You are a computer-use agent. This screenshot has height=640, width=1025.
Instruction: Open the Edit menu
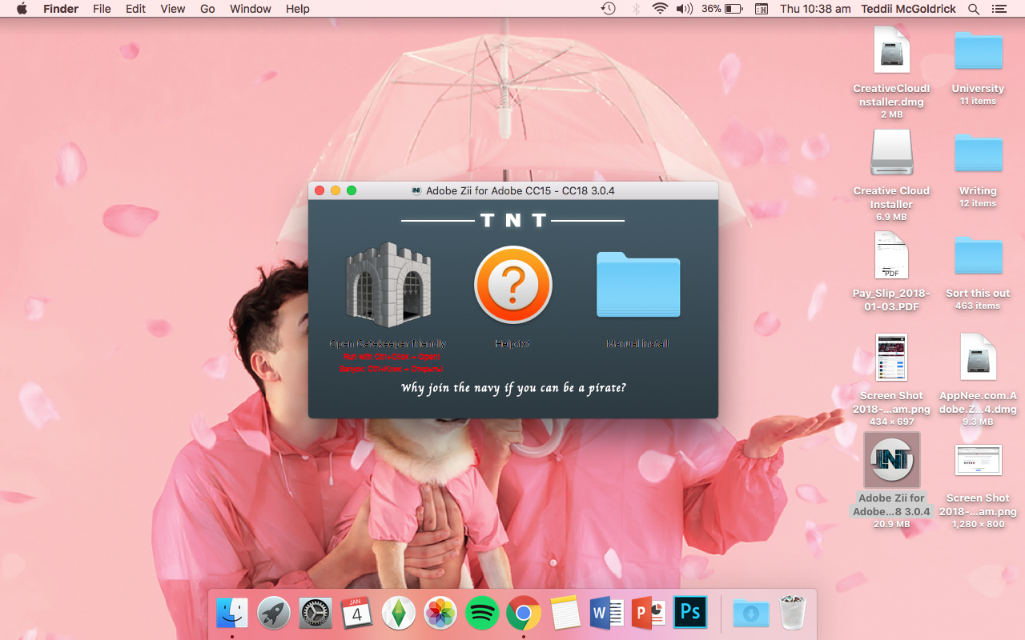135,9
